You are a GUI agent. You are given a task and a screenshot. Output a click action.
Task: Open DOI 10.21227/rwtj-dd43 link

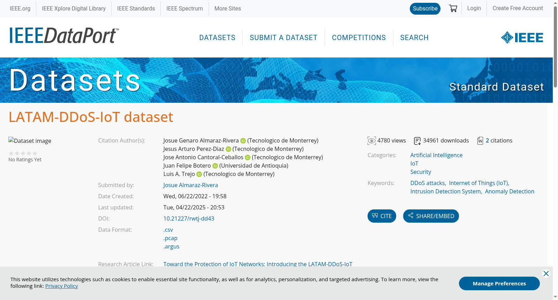pyautogui.click(x=189, y=219)
